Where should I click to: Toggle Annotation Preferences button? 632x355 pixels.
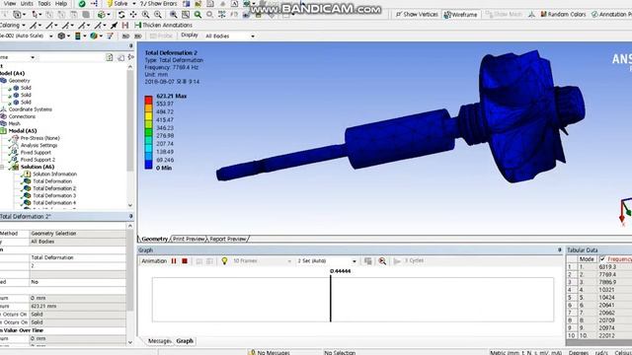click(x=611, y=14)
